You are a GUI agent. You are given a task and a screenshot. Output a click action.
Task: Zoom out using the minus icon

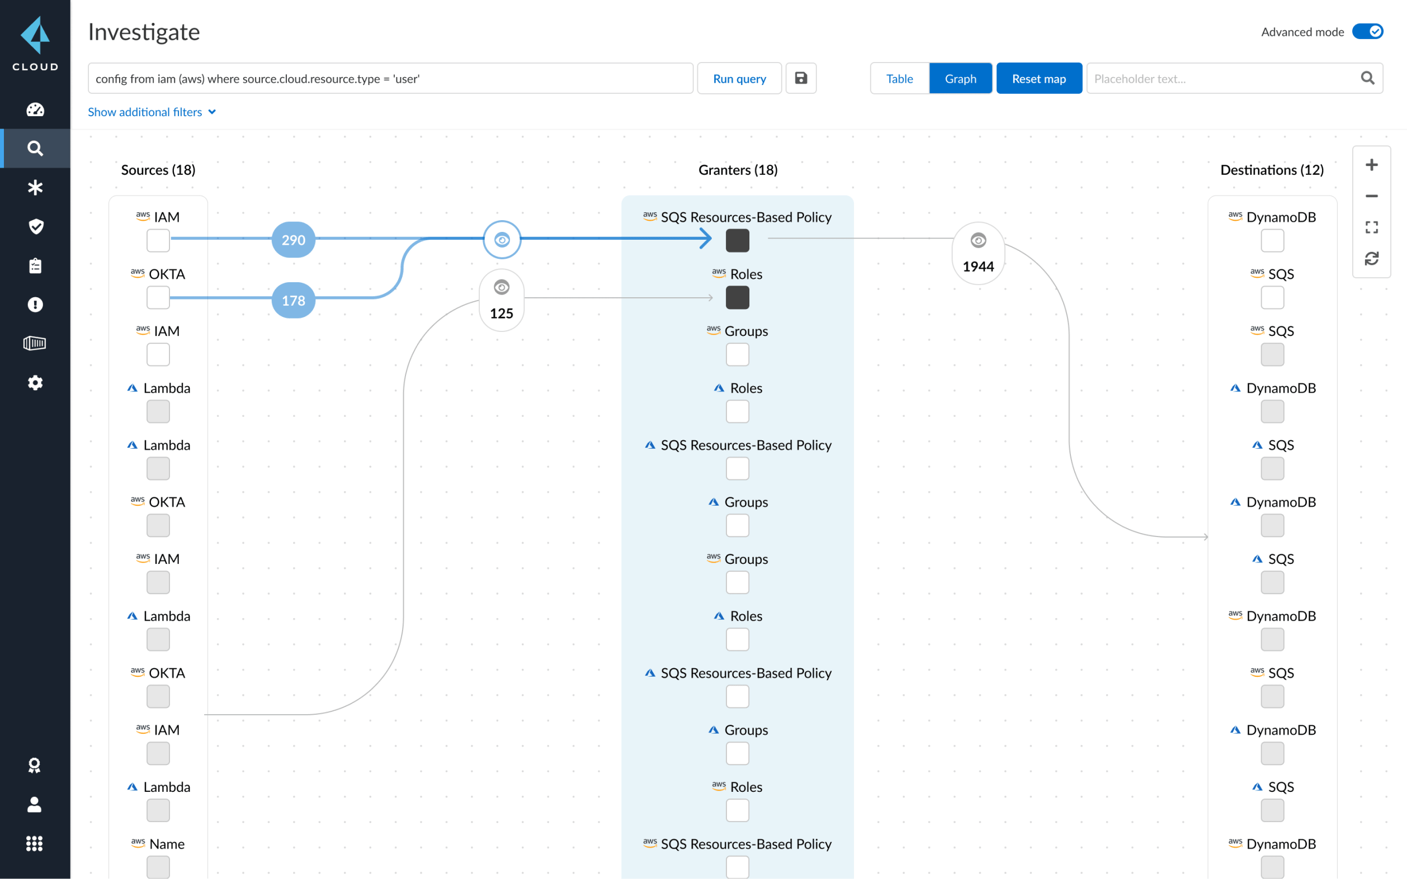(1372, 196)
